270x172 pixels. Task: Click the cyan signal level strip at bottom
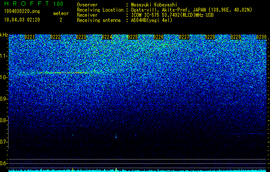pyautogui.click(x=138, y=171)
